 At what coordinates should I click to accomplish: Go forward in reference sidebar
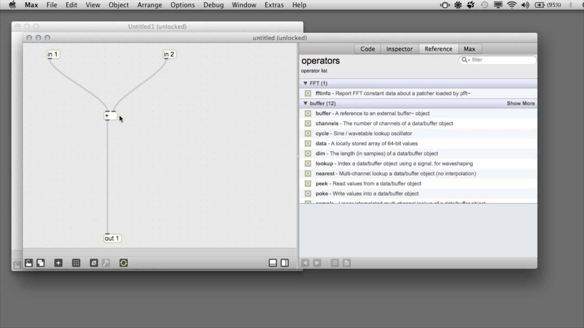[317, 263]
